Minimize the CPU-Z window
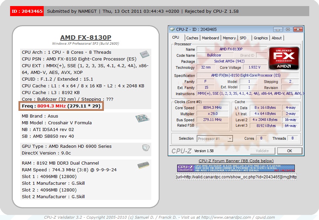The width and height of the screenshot is (319, 220). (278, 30)
